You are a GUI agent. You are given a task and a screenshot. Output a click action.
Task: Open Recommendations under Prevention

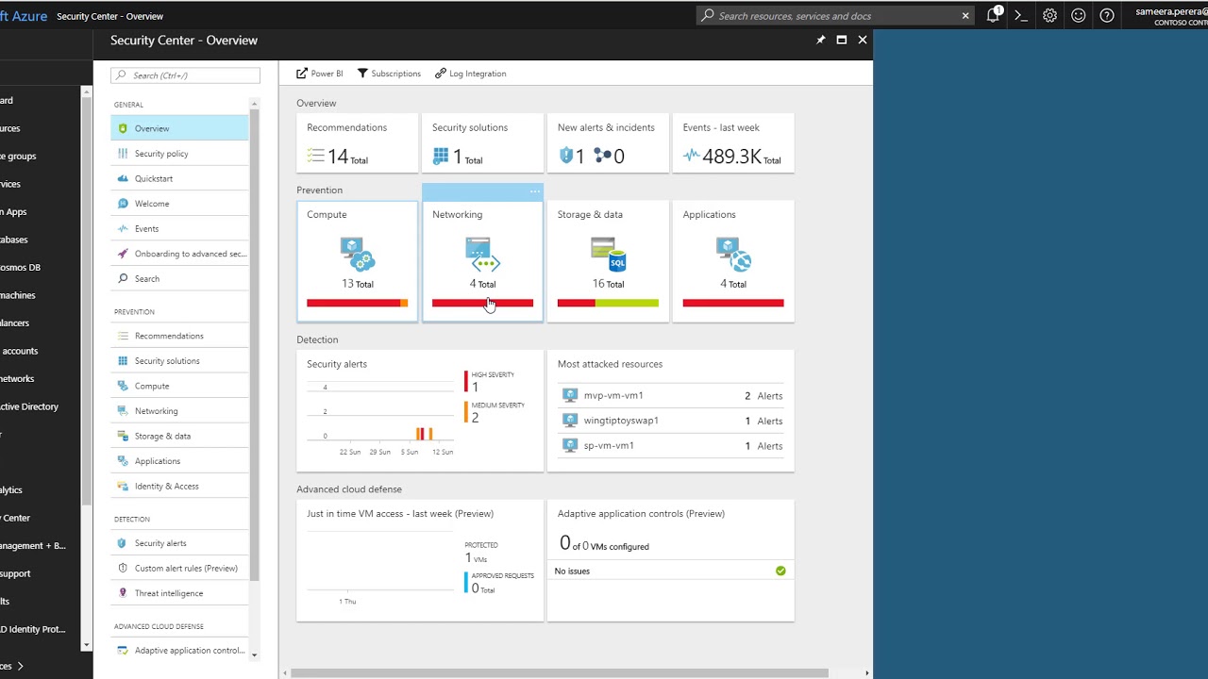coord(179,336)
